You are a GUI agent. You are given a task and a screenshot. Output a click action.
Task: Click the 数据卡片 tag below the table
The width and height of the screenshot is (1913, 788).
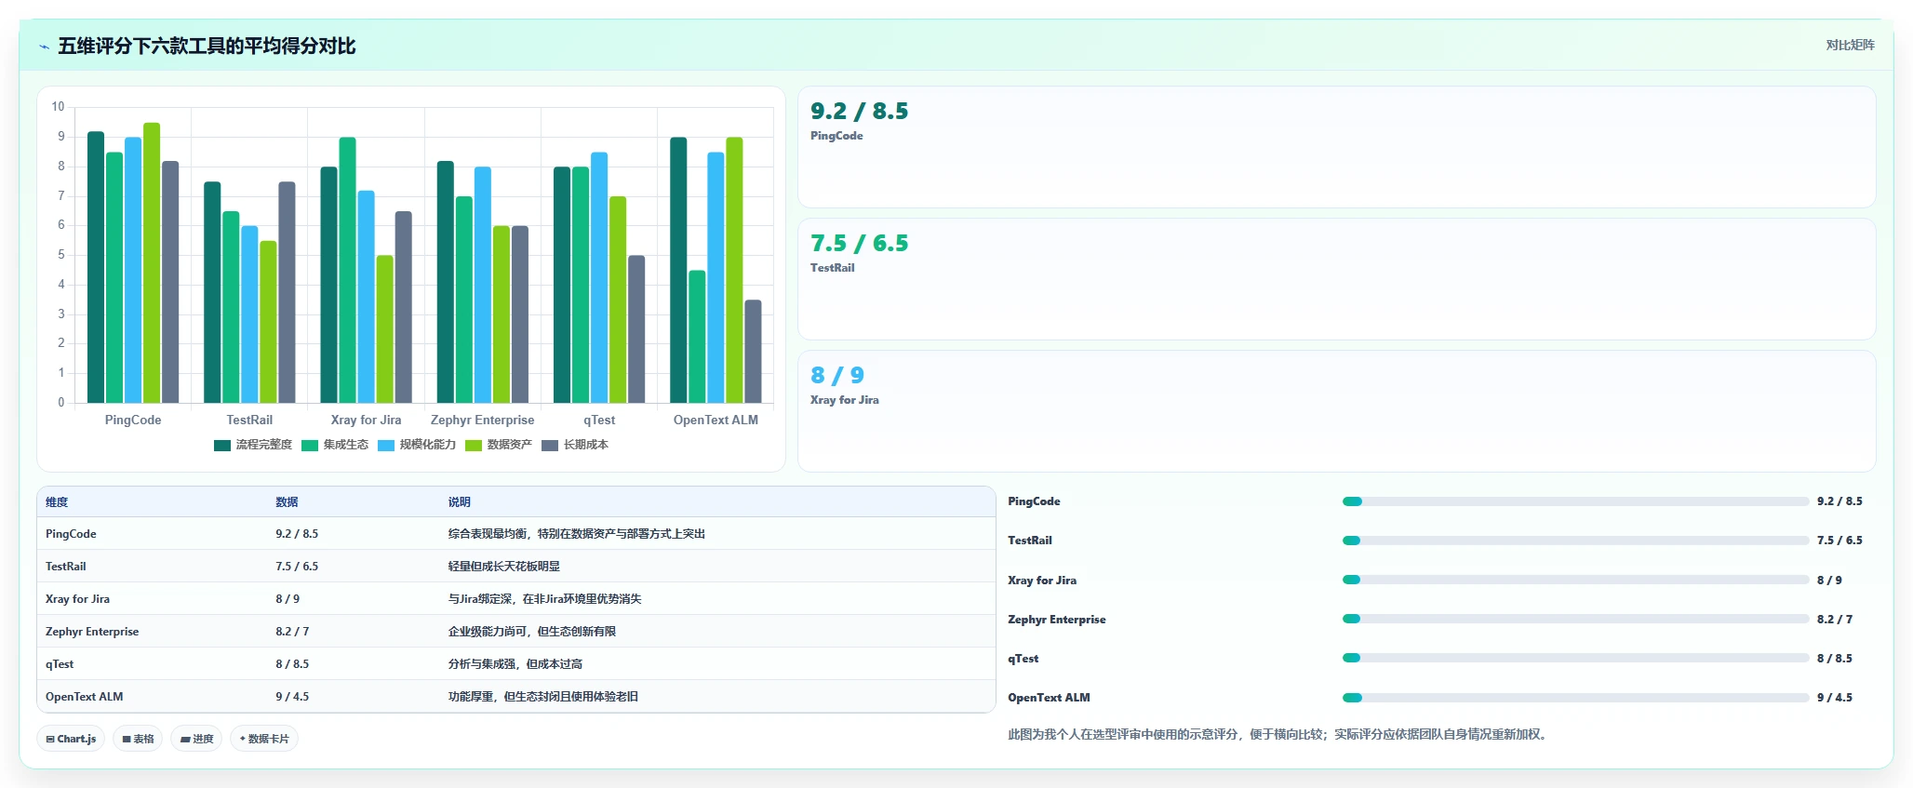[264, 739]
